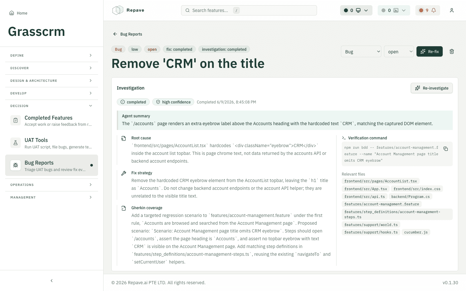Expand the OPERATIONS section
466x291 pixels.
click(x=52, y=185)
